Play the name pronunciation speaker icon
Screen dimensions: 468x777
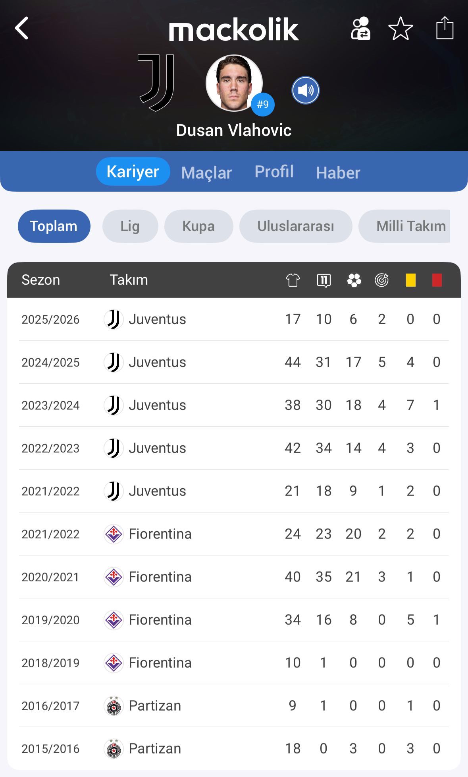pos(305,90)
